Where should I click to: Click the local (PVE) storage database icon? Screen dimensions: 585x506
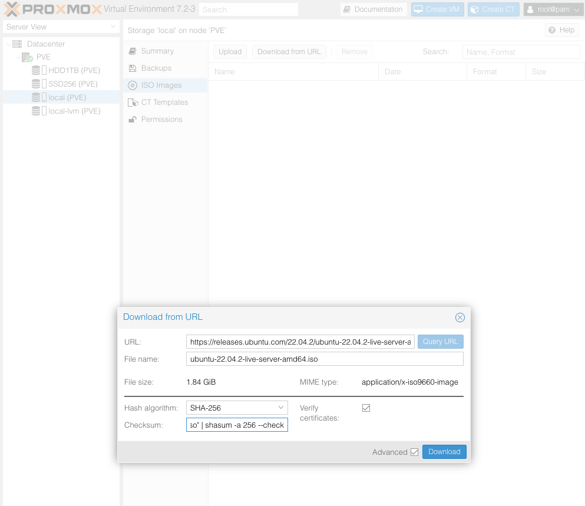pyautogui.click(x=36, y=97)
